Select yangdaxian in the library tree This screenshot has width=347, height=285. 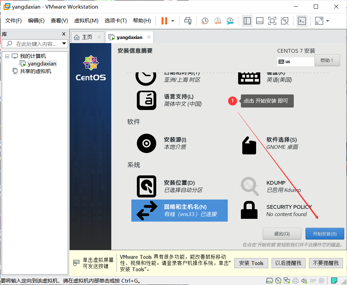click(42, 64)
